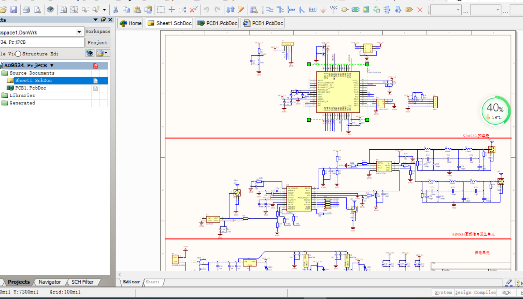The width and height of the screenshot is (523, 299).
Task: Open zoom selected objects dropdown arrow
Action: click(x=104, y=10)
